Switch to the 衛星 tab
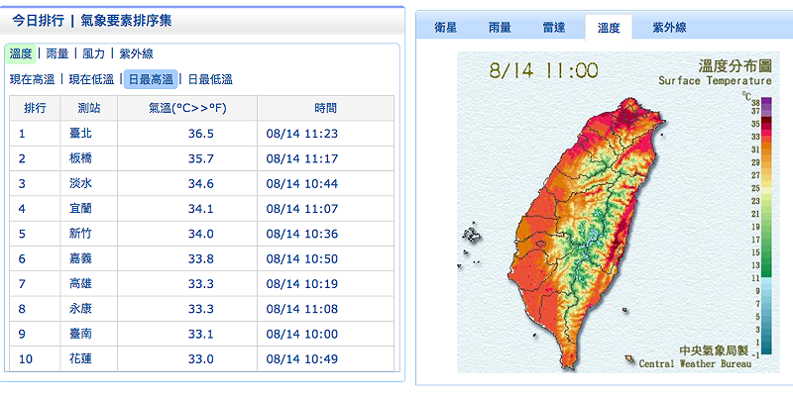The image size is (793, 398). [x=445, y=28]
